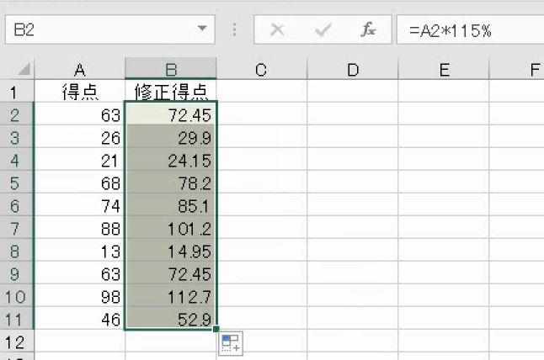Select row 3 header
544x360 pixels.
click(x=17, y=136)
